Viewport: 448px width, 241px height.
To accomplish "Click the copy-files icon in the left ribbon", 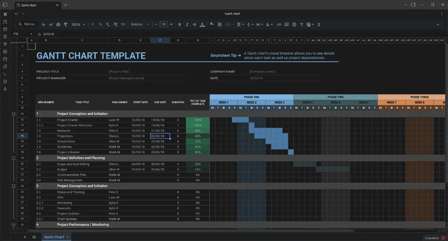I will tap(5, 67).
